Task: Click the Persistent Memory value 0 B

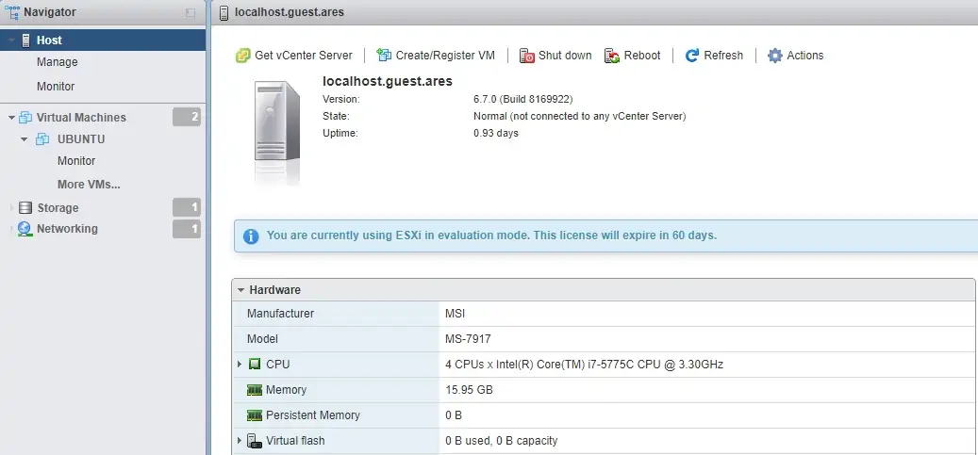Action: click(x=454, y=415)
